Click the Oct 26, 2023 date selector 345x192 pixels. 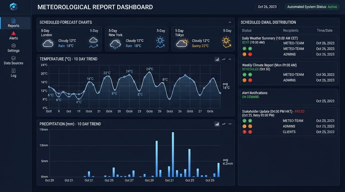267,7
